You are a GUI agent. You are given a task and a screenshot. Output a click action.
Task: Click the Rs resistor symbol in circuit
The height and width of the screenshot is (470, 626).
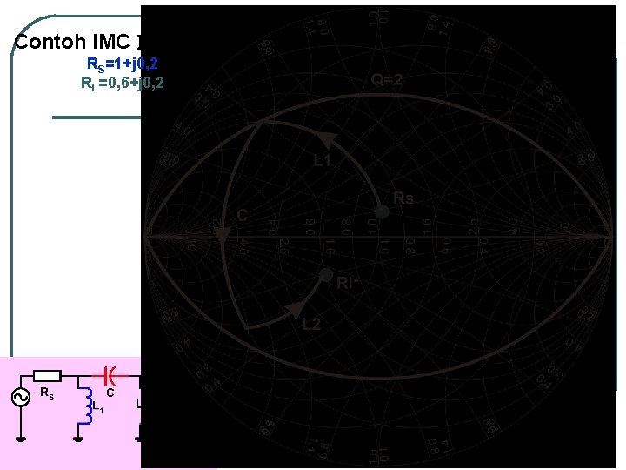coord(47,376)
